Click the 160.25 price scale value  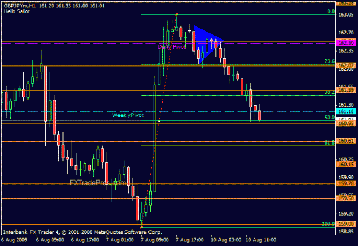[x=346, y=159]
